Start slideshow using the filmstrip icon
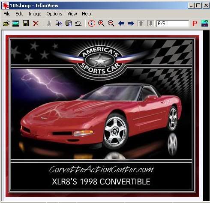The width and height of the screenshot is (210, 203). pos(16,24)
